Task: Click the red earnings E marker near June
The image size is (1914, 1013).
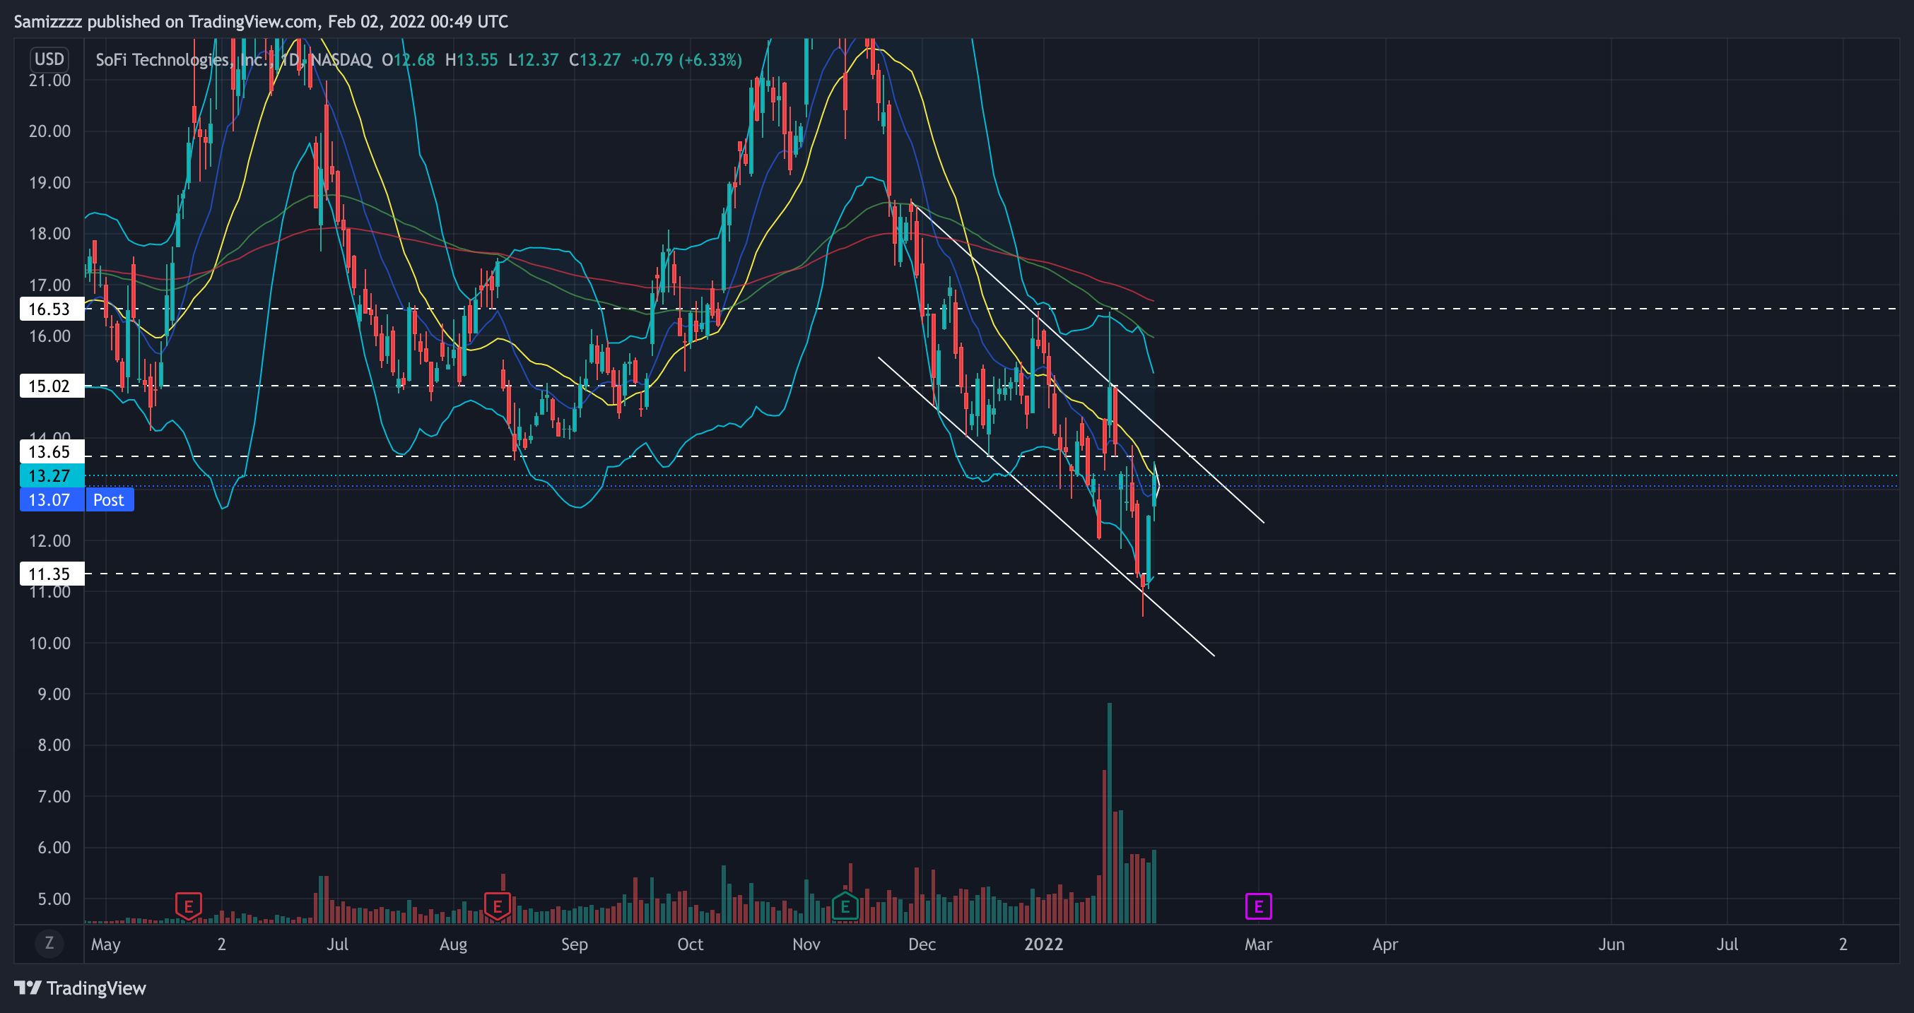Action: [188, 906]
